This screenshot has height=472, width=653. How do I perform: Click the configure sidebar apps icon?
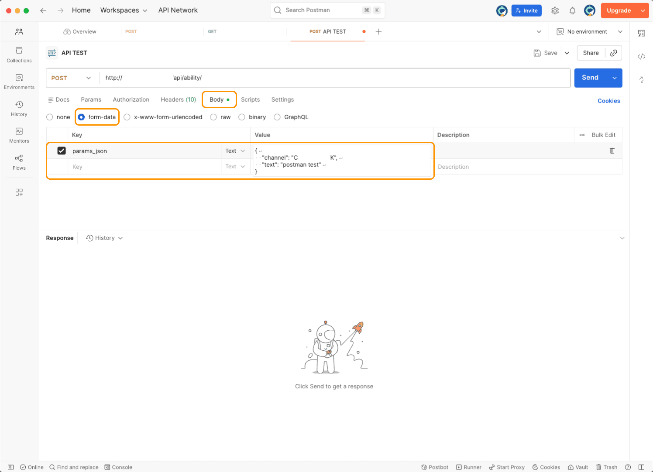[19, 192]
